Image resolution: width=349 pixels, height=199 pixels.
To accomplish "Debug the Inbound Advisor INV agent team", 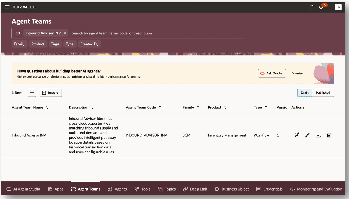I will [x=297, y=135].
